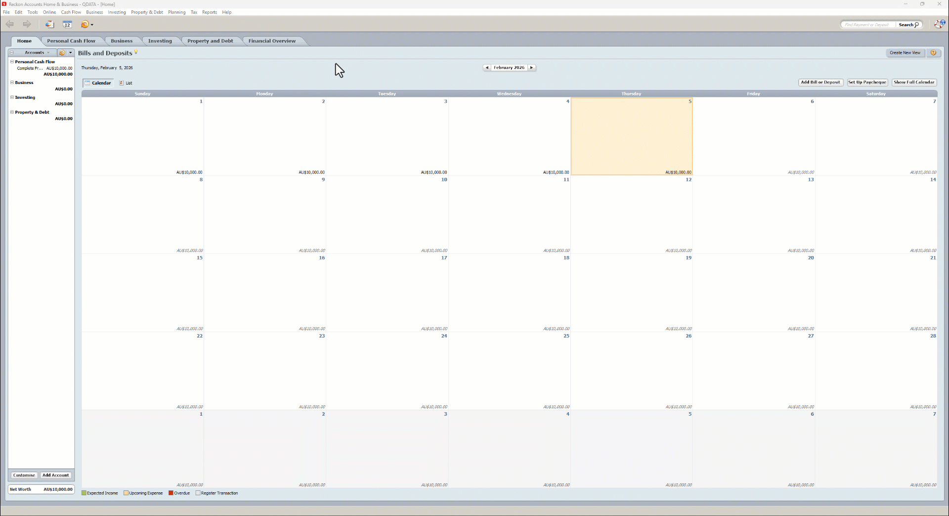Viewport: 949px width, 516px height.
Task: Open the Planning menu
Action: pyautogui.click(x=177, y=12)
